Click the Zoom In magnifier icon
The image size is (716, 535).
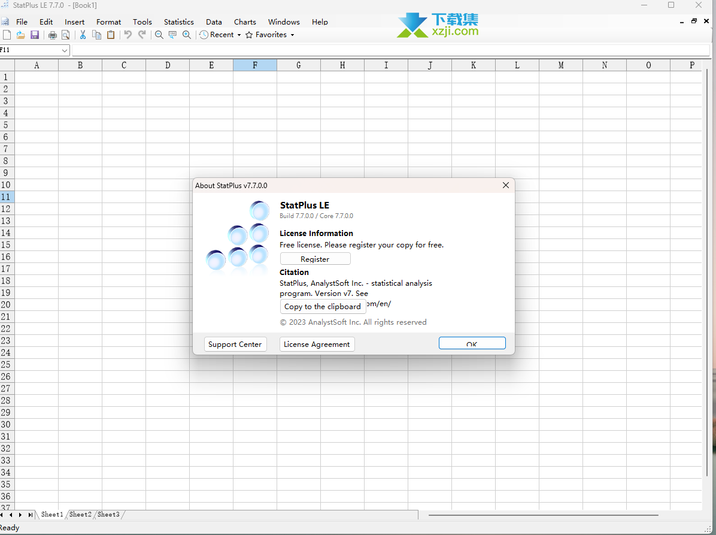point(187,35)
